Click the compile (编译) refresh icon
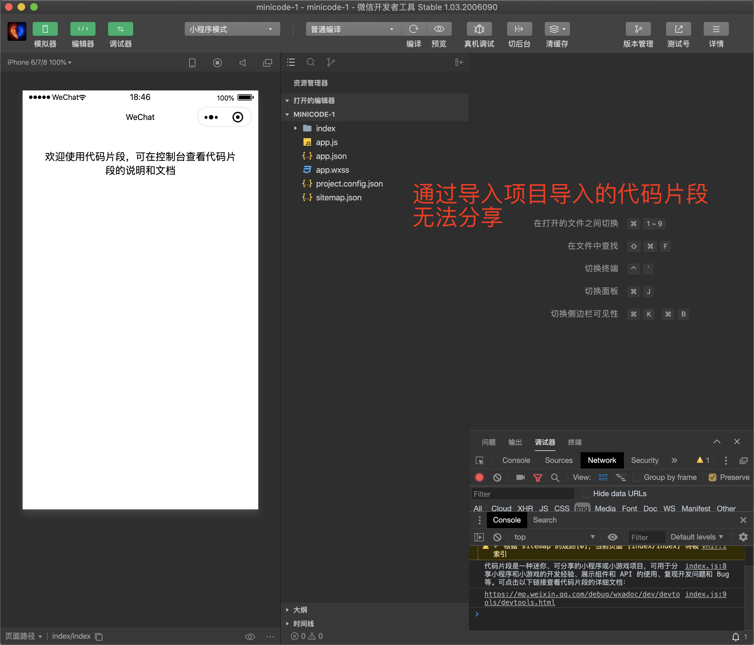This screenshot has height=645, width=754. click(x=413, y=29)
